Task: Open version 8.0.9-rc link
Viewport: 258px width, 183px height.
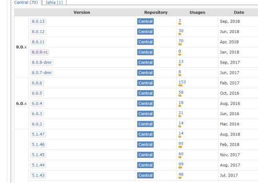Action: [40, 52]
